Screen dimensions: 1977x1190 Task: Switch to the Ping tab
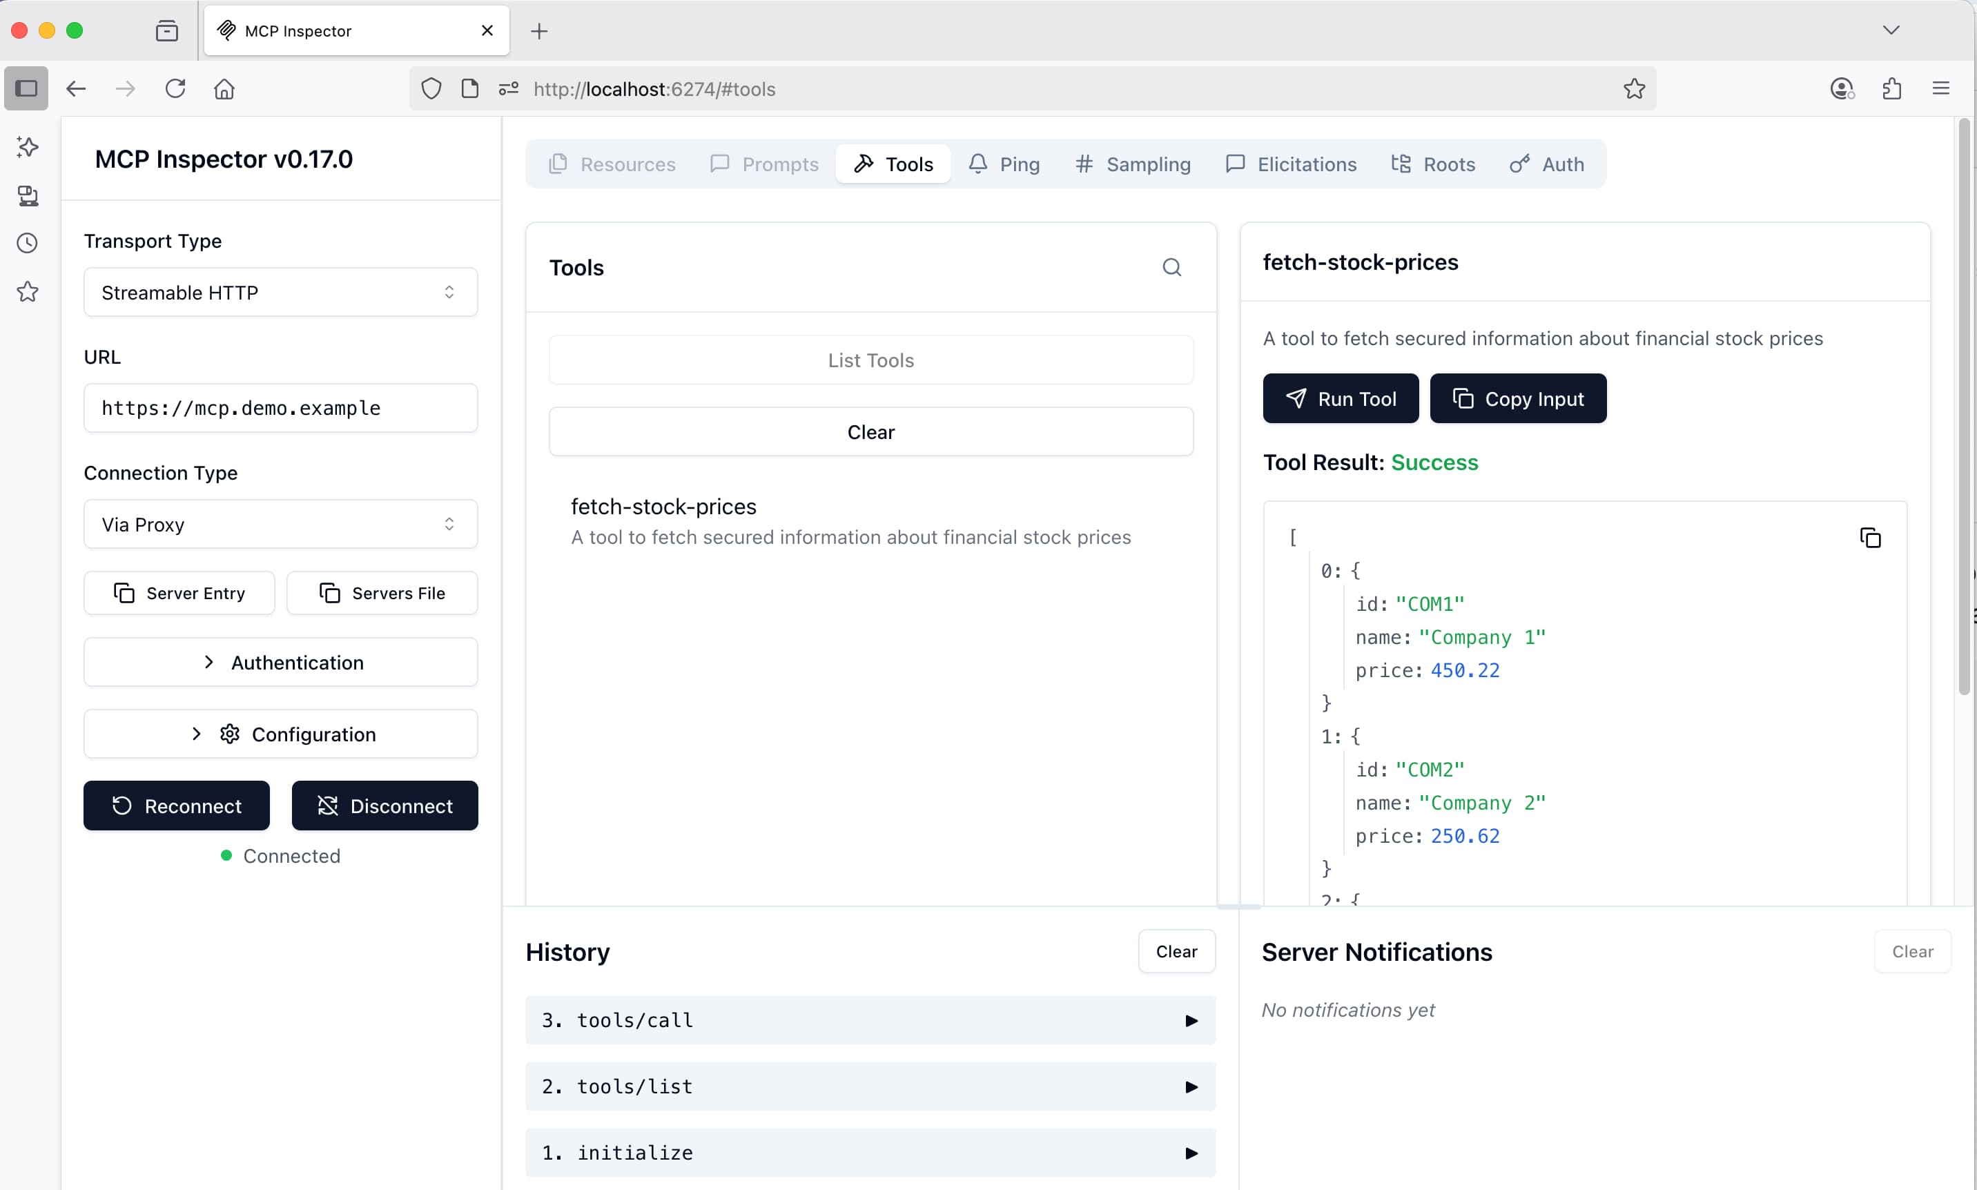[1004, 164]
